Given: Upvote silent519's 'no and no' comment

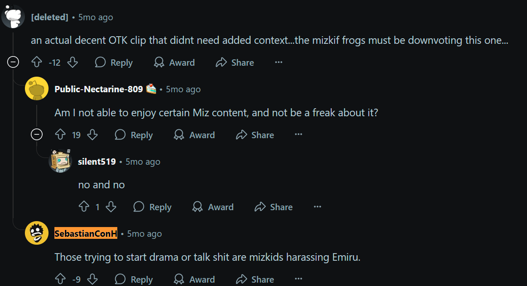Looking at the screenshot, I should (x=84, y=207).
